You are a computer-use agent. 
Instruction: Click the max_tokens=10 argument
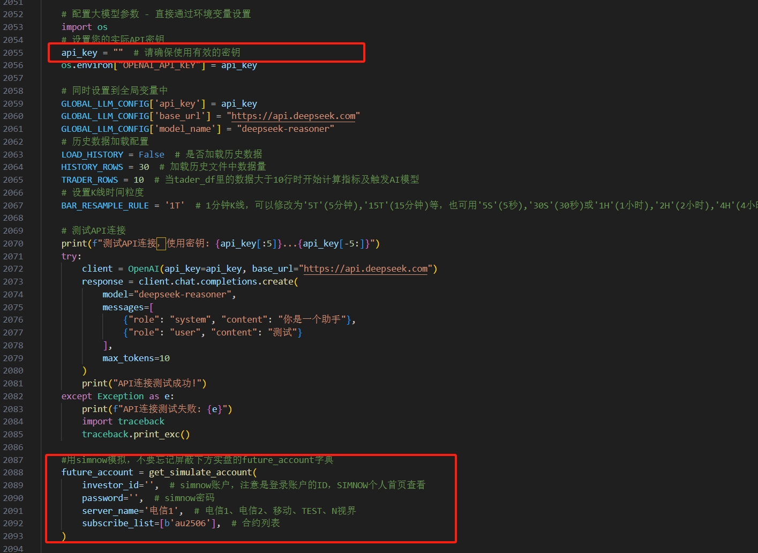[136, 358]
